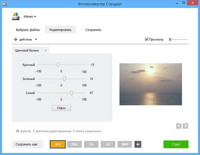The image size is (200, 155).
Task: Show the next image with right arrow
Action: (185, 126)
